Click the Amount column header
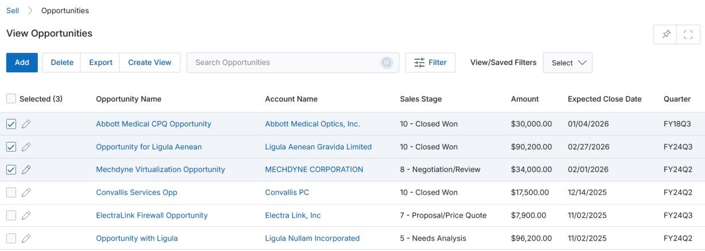 pyautogui.click(x=525, y=99)
